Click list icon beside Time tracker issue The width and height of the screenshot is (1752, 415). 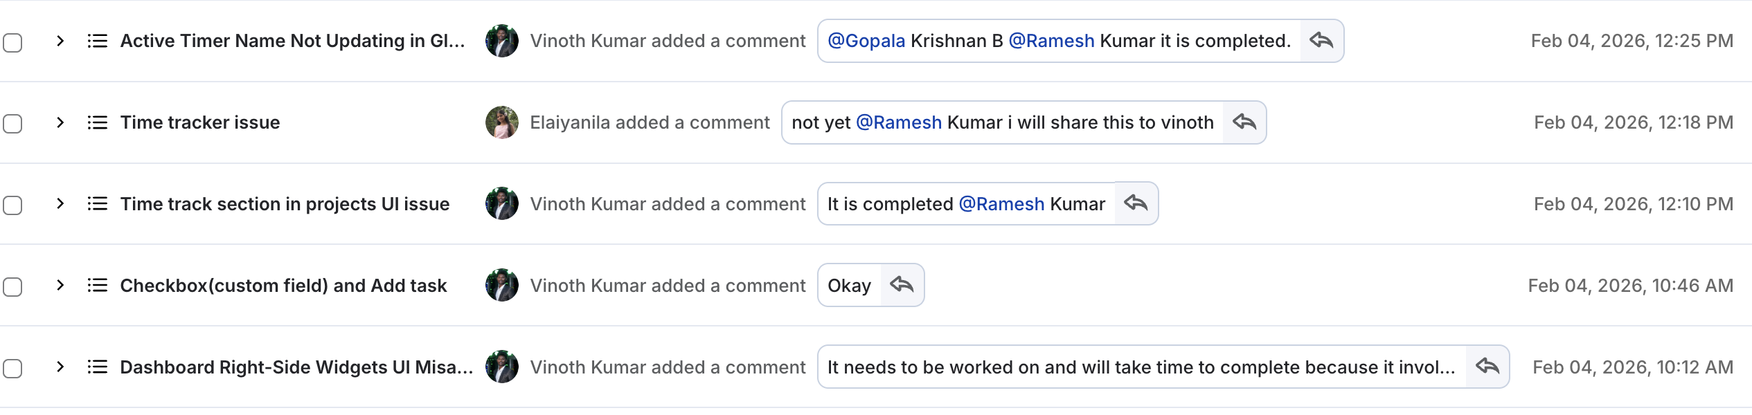tap(98, 122)
